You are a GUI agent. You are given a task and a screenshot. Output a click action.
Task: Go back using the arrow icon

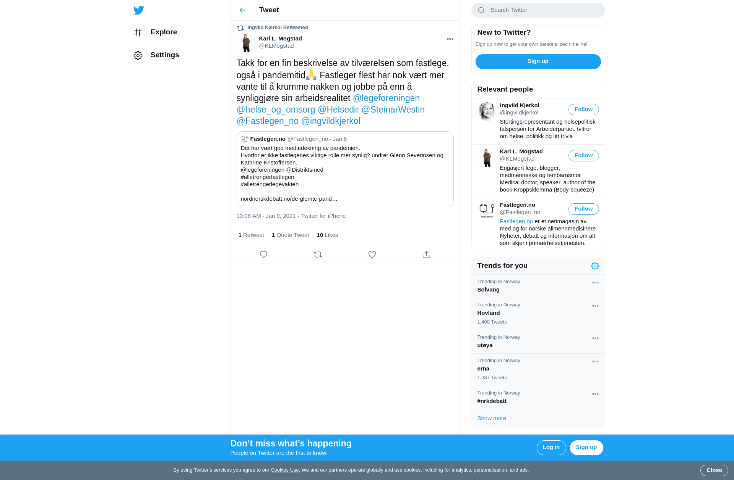pyautogui.click(x=242, y=10)
